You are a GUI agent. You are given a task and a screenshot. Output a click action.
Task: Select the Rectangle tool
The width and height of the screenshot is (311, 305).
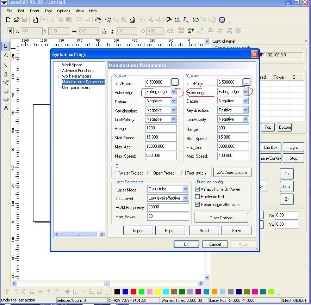tap(6, 91)
